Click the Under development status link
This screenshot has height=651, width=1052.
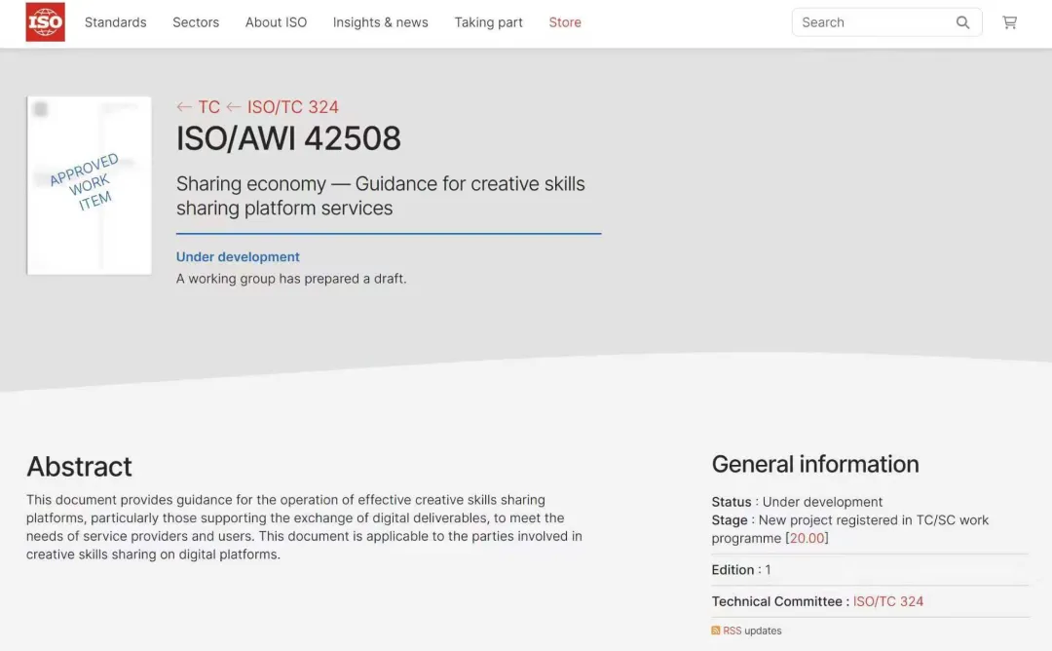point(238,257)
